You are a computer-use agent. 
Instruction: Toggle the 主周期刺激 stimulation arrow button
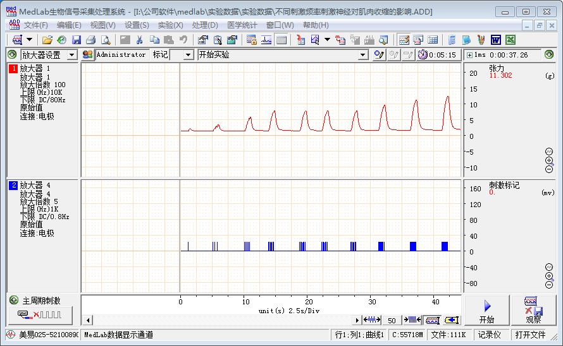coord(13,301)
